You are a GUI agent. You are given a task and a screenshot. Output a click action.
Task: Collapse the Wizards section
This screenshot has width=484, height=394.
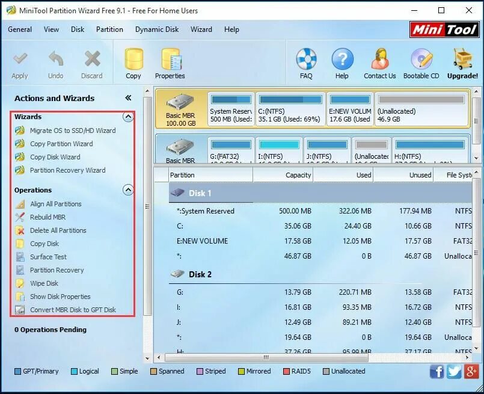(128, 117)
